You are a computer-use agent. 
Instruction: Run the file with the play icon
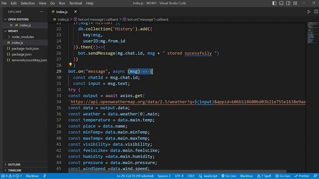coord(309,12)
